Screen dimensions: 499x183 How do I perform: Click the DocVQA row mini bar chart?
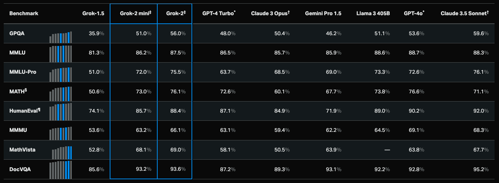(x=61, y=168)
